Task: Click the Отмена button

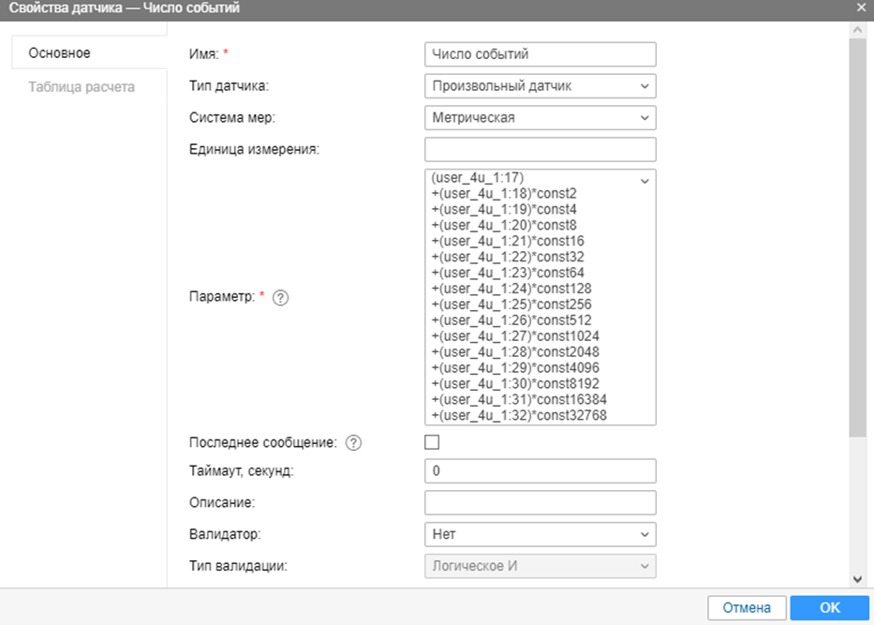Action: click(747, 607)
